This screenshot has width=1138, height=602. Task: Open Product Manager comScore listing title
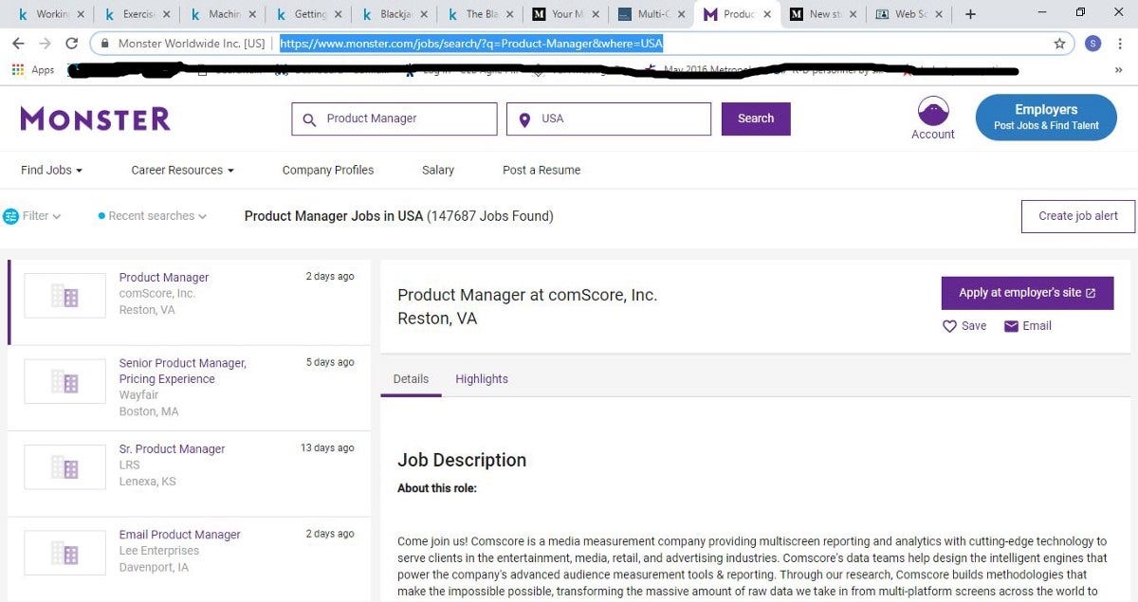coord(164,278)
